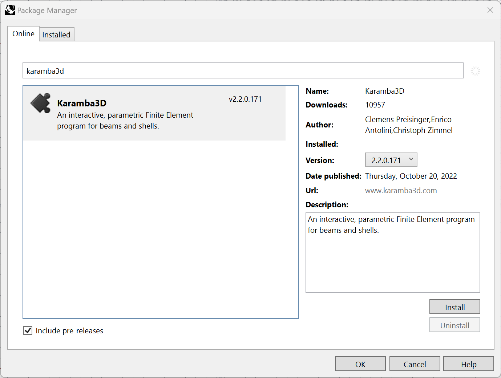Confirm with the OK button
This screenshot has height=378, width=501.
(360, 364)
